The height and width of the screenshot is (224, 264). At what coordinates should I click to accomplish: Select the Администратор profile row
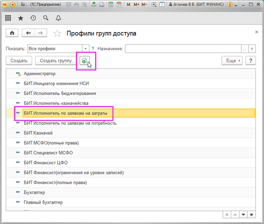(x=40, y=74)
